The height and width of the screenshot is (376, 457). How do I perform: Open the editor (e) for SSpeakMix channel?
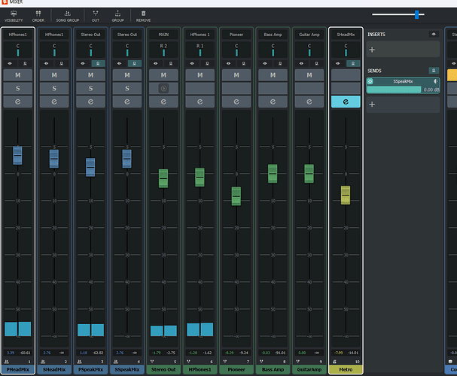point(127,102)
